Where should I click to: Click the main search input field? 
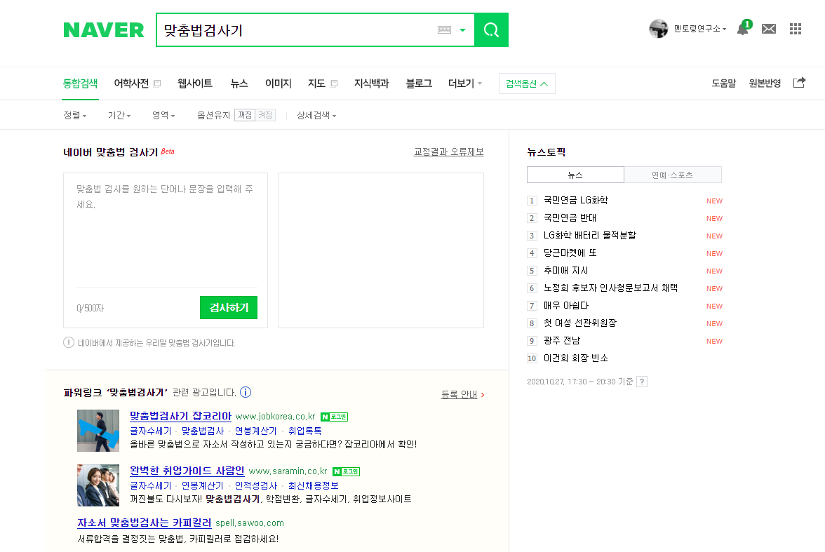(x=297, y=30)
